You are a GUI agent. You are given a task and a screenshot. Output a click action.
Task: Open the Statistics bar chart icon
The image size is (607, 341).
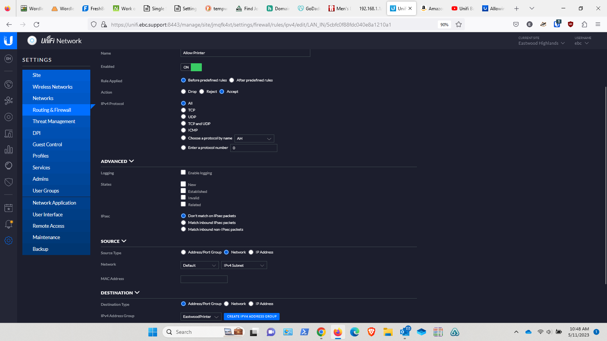point(8,150)
